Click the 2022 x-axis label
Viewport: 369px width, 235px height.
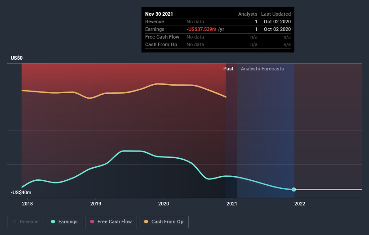[300, 204]
